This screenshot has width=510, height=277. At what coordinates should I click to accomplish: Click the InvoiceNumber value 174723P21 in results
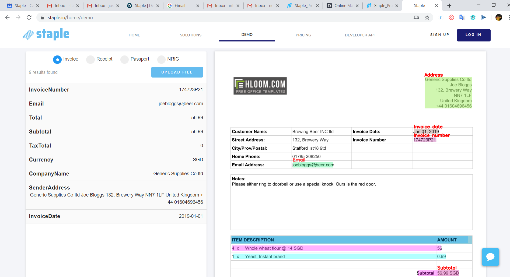pos(191,90)
